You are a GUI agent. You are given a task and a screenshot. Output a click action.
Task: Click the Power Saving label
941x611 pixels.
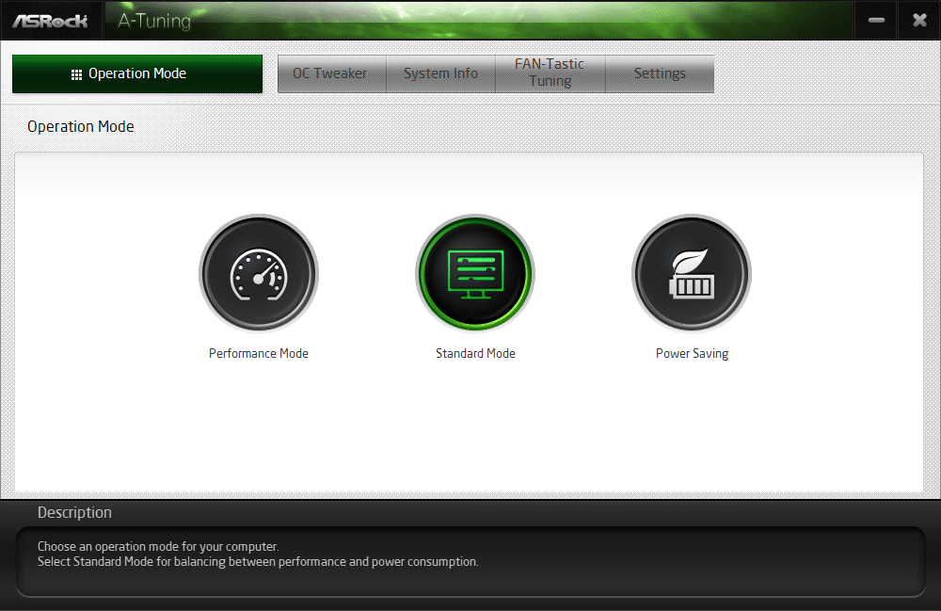point(692,354)
